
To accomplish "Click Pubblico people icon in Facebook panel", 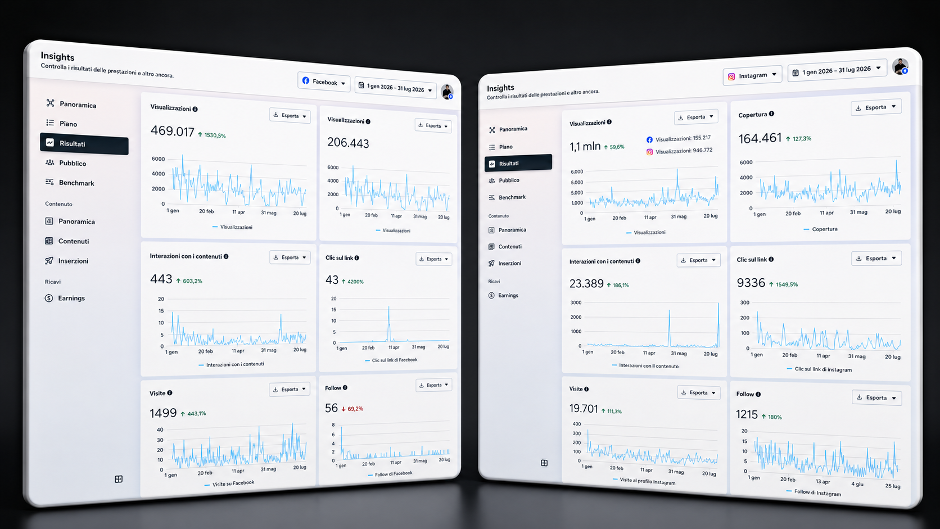I will click(49, 162).
